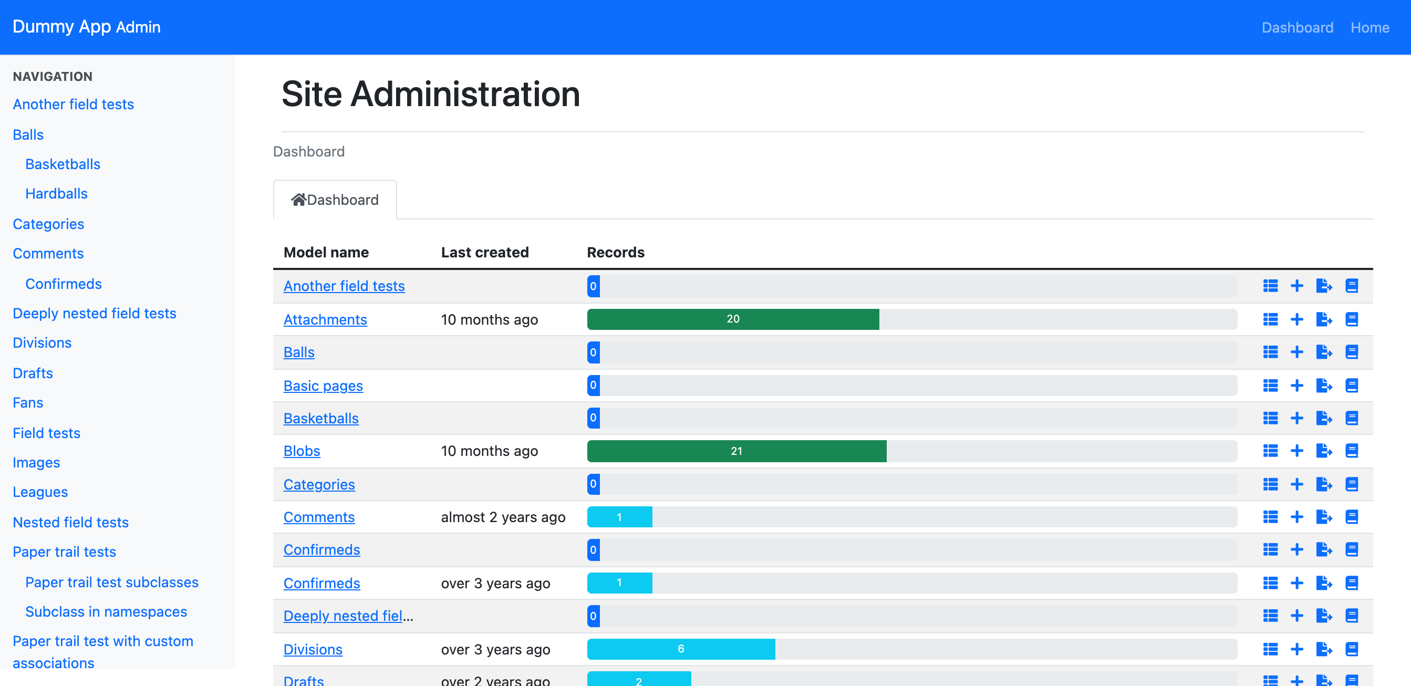The image size is (1411, 686).
Task: Click the list icon for Divisions row
Action: [x=1270, y=649]
